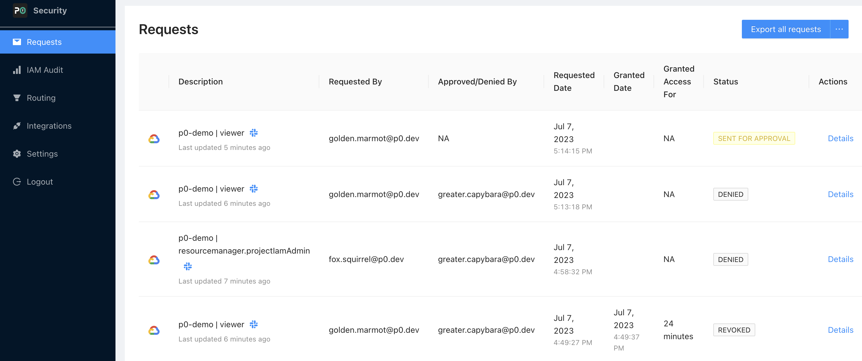Click the Settings gear icon

pos(17,154)
